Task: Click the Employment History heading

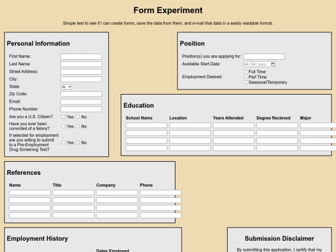Action: [x=37, y=238]
